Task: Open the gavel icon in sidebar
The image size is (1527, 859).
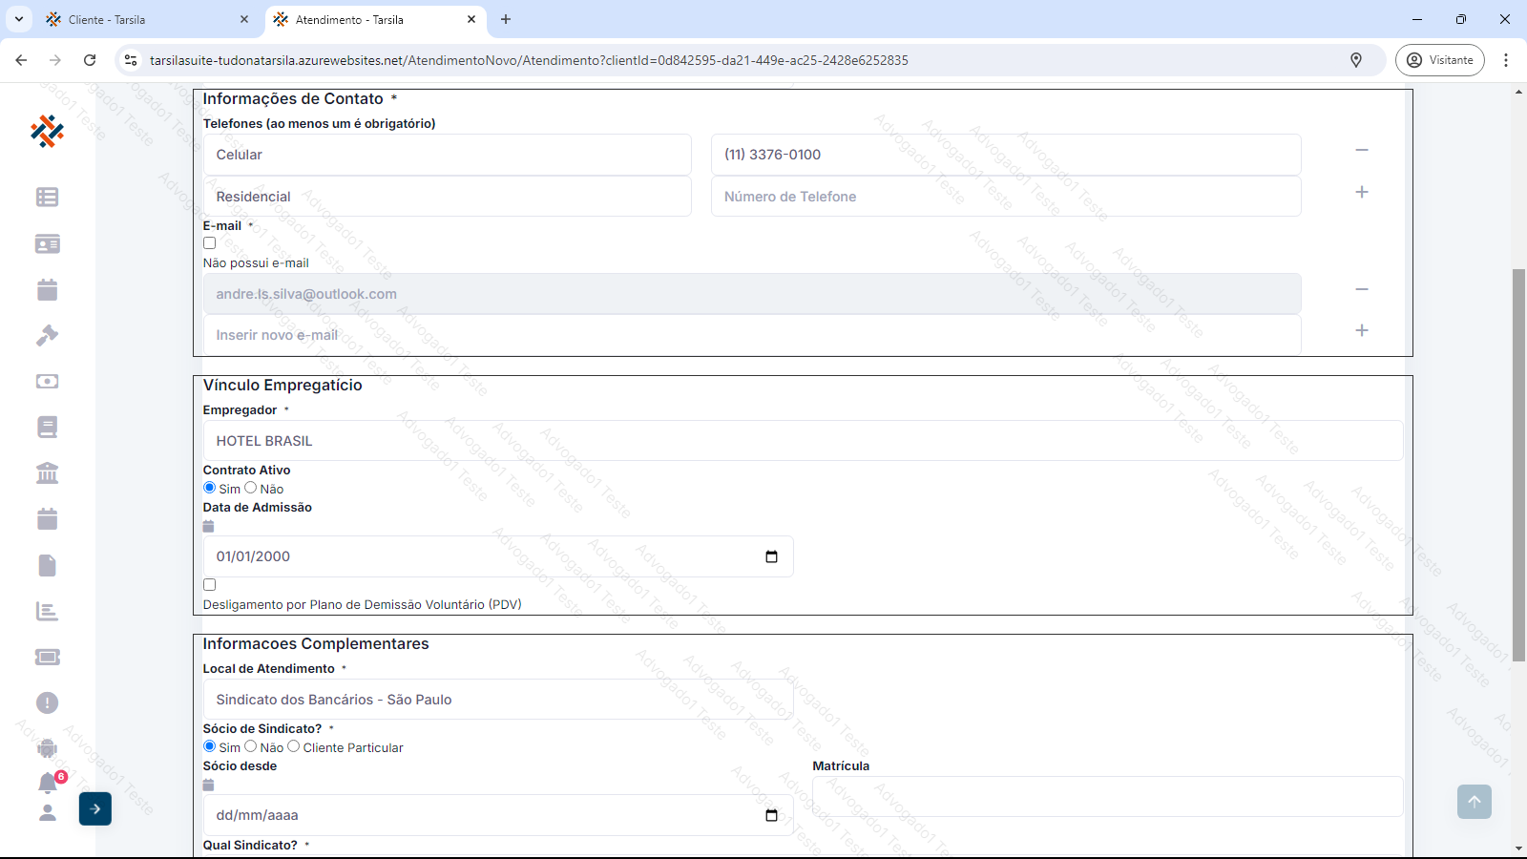Action: point(47,335)
